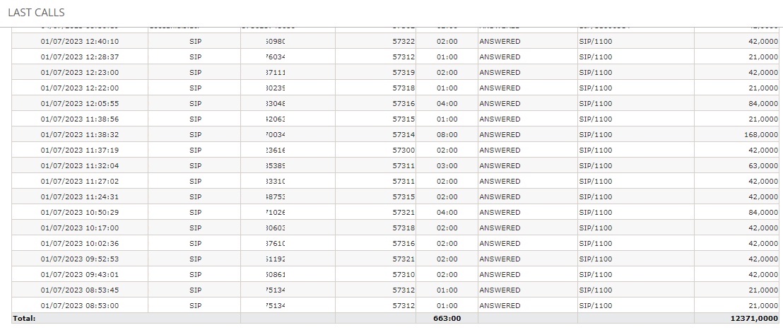
Task: Select the 663:00 total duration
Action: tap(447, 319)
